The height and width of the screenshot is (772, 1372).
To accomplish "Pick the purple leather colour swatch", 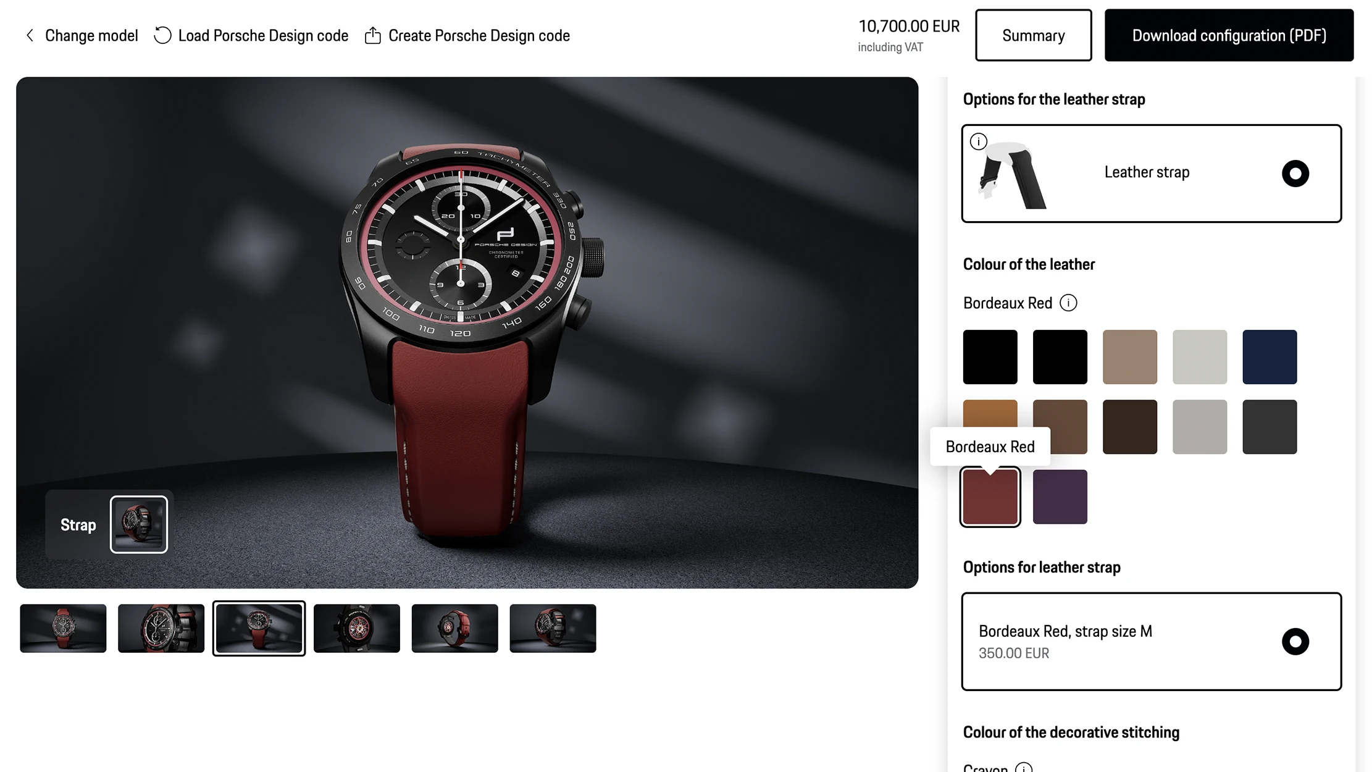I will pyautogui.click(x=1060, y=497).
